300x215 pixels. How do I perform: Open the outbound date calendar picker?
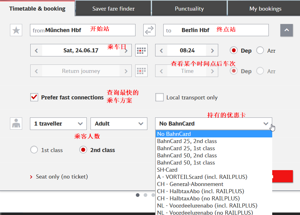141,50
